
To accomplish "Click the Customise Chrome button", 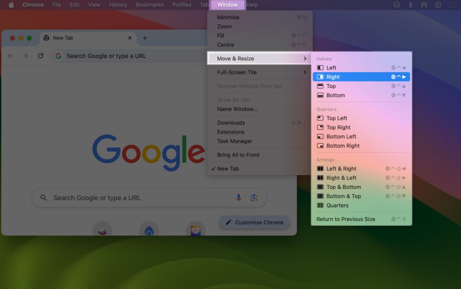I will click(254, 222).
